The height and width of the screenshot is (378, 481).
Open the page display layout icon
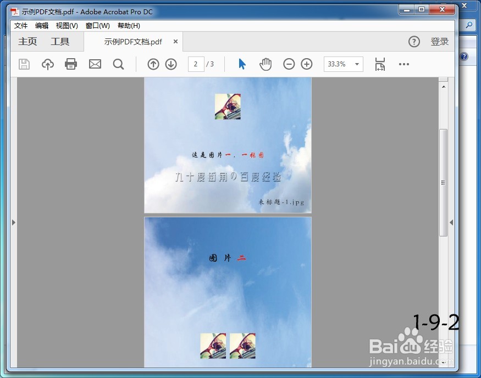click(x=379, y=64)
